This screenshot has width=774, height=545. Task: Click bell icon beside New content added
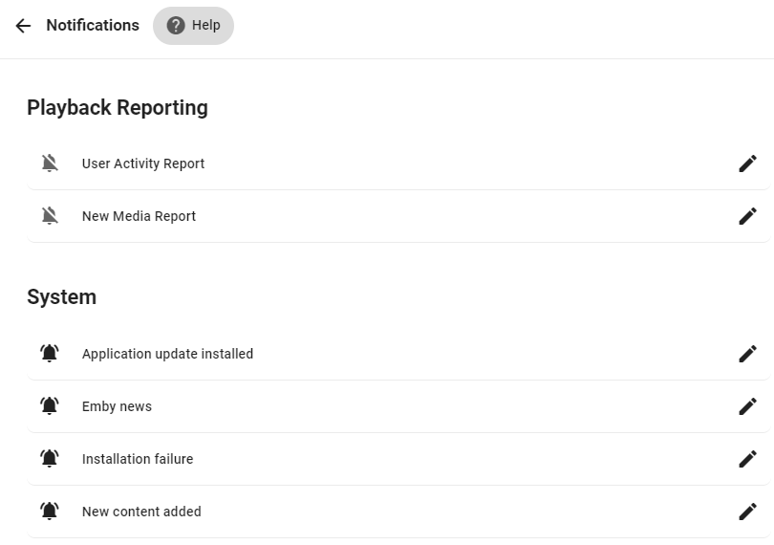(x=50, y=512)
